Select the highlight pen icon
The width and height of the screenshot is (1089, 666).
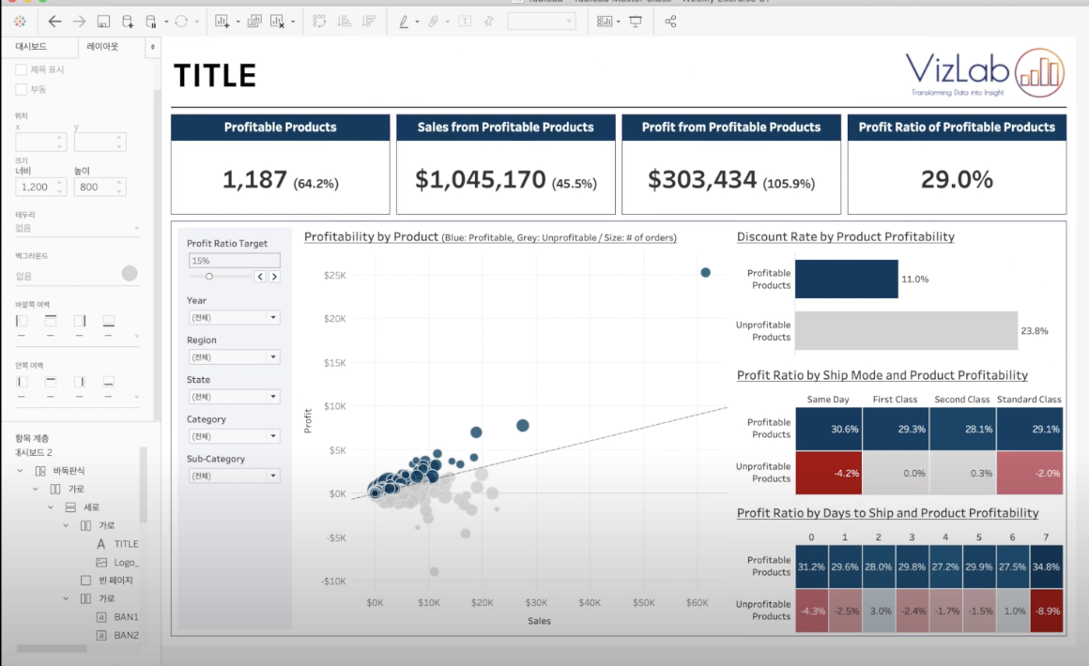point(404,22)
